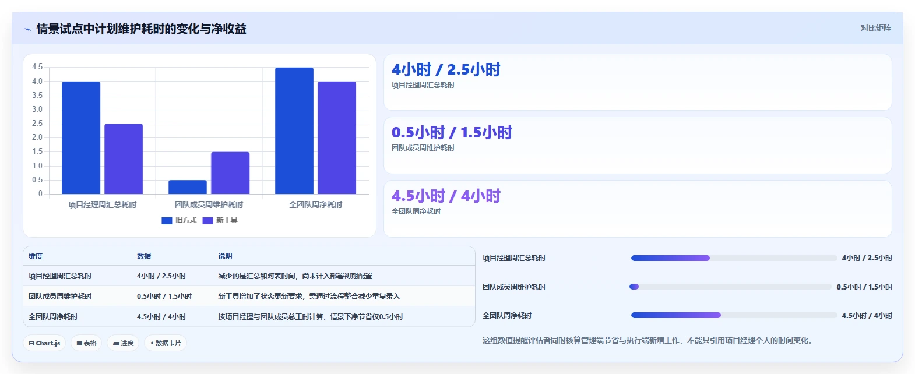Image resolution: width=915 pixels, height=374 pixels.
Task: Select the 项目经理周汇总耗时 table row cell
Action: [60, 276]
